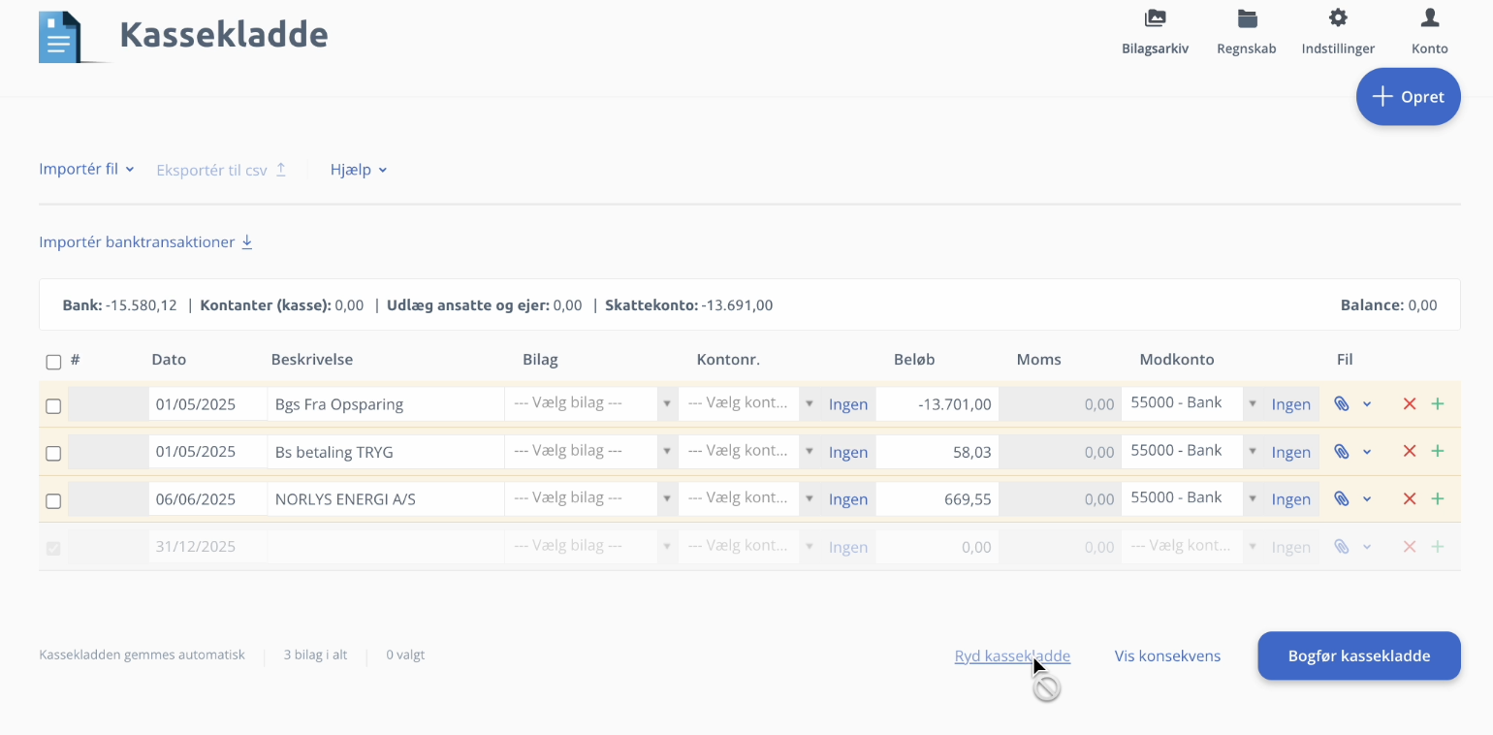Open Indstillinger gear icon
The height and width of the screenshot is (735, 1493).
[1338, 18]
